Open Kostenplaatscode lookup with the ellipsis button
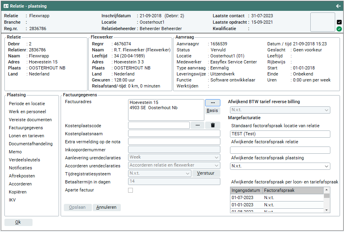This screenshot has width=344, height=232. tap(197, 125)
